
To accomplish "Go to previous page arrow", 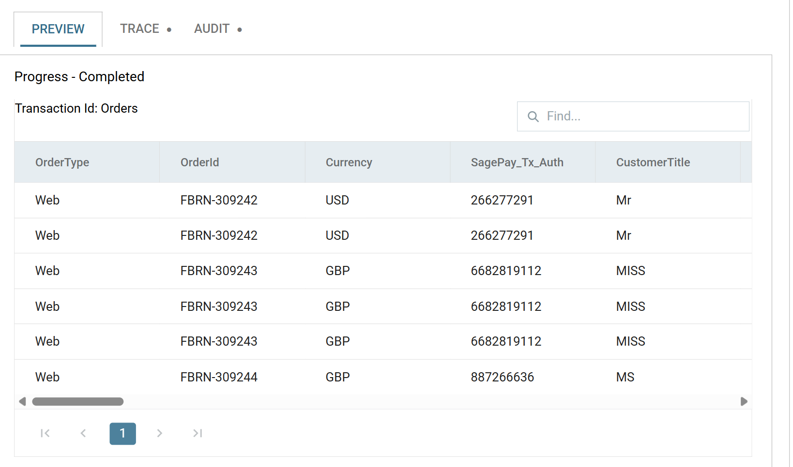I will (x=83, y=433).
